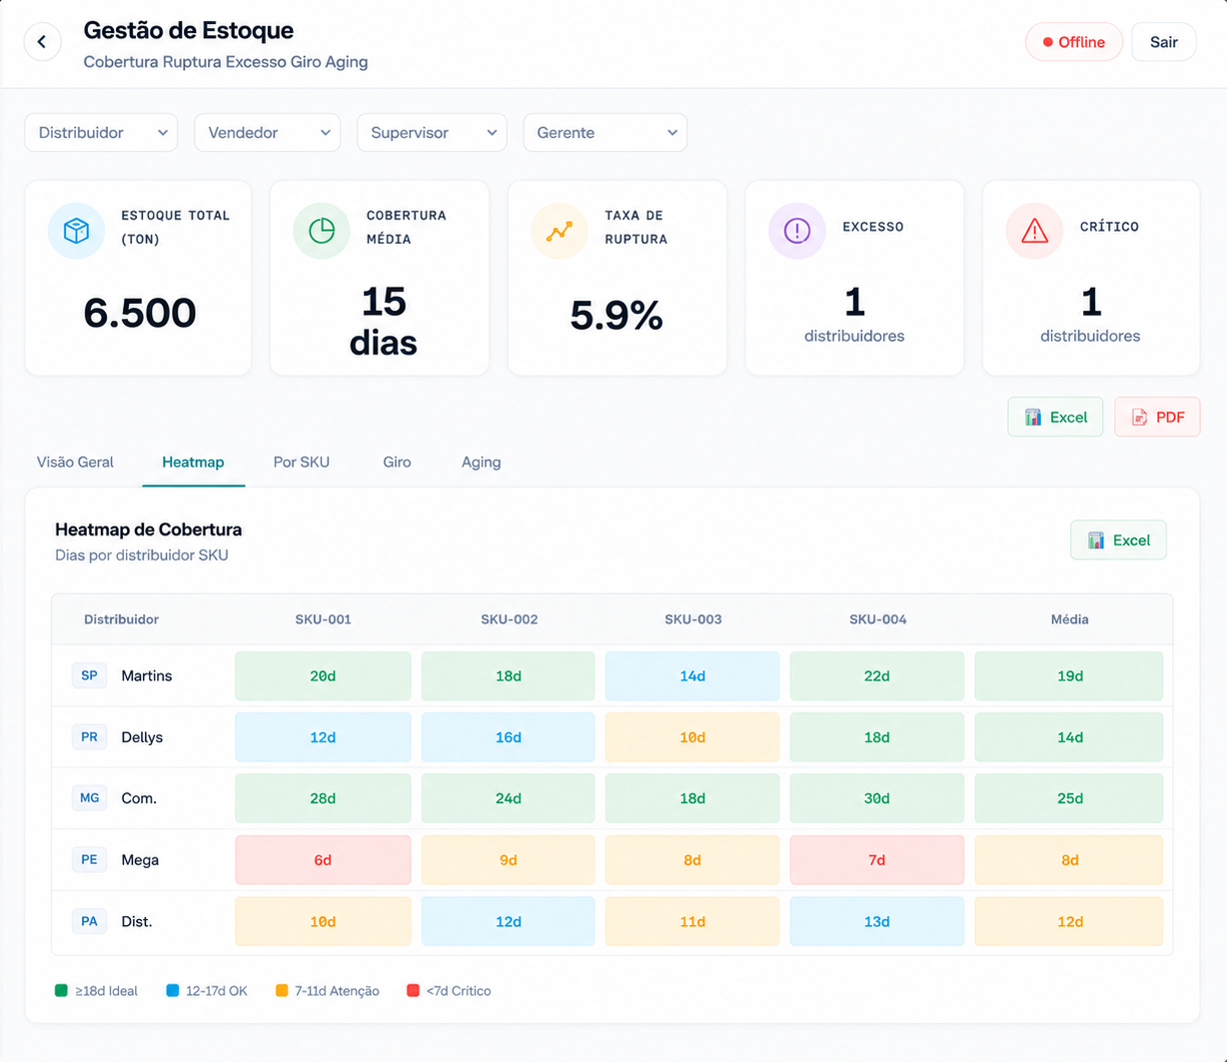This screenshot has width=1227, height=1062.
Task: Click the Dellys distributor name
Action: pos(142,737)
